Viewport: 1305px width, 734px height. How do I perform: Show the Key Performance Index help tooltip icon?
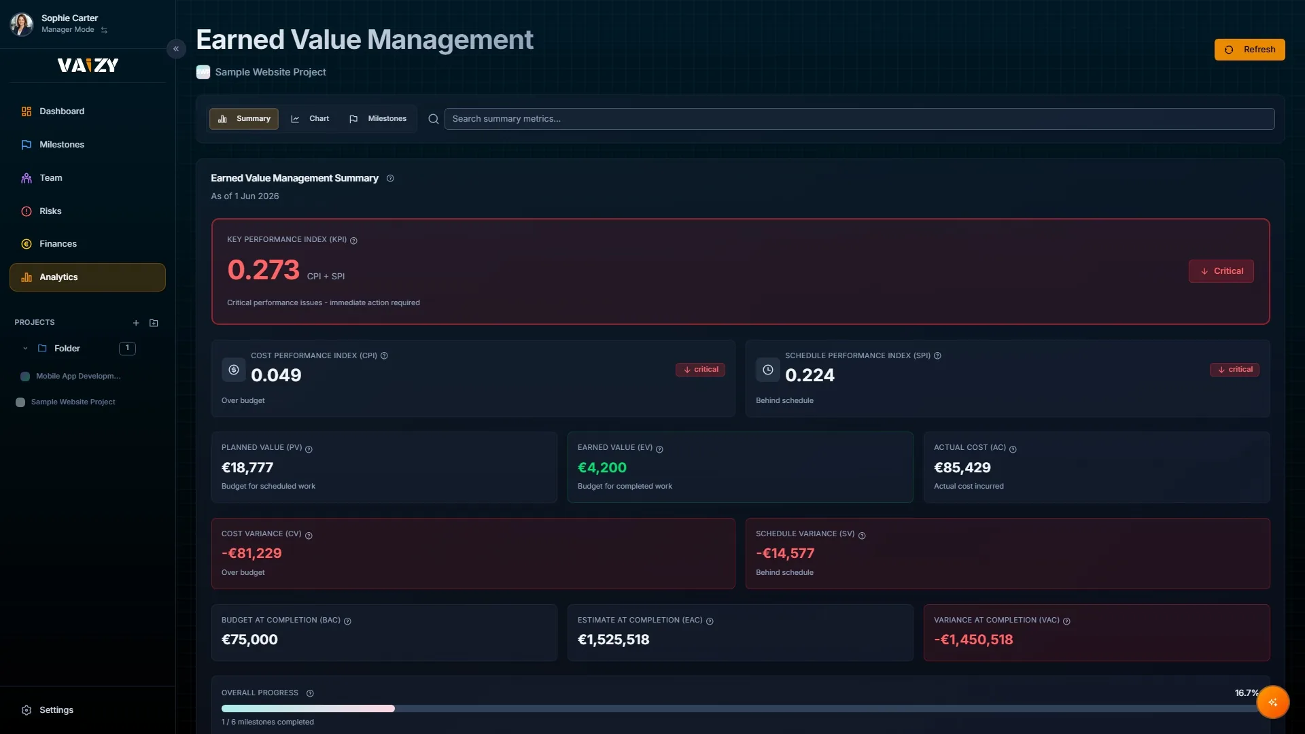point(353,241)
